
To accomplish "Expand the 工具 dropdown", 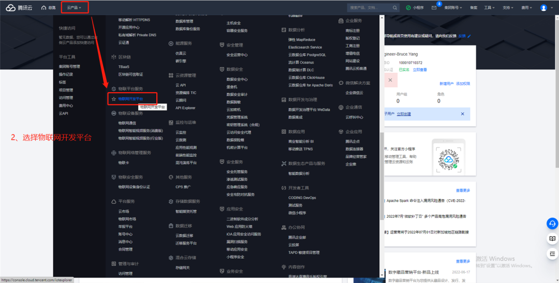I will 489,7.
